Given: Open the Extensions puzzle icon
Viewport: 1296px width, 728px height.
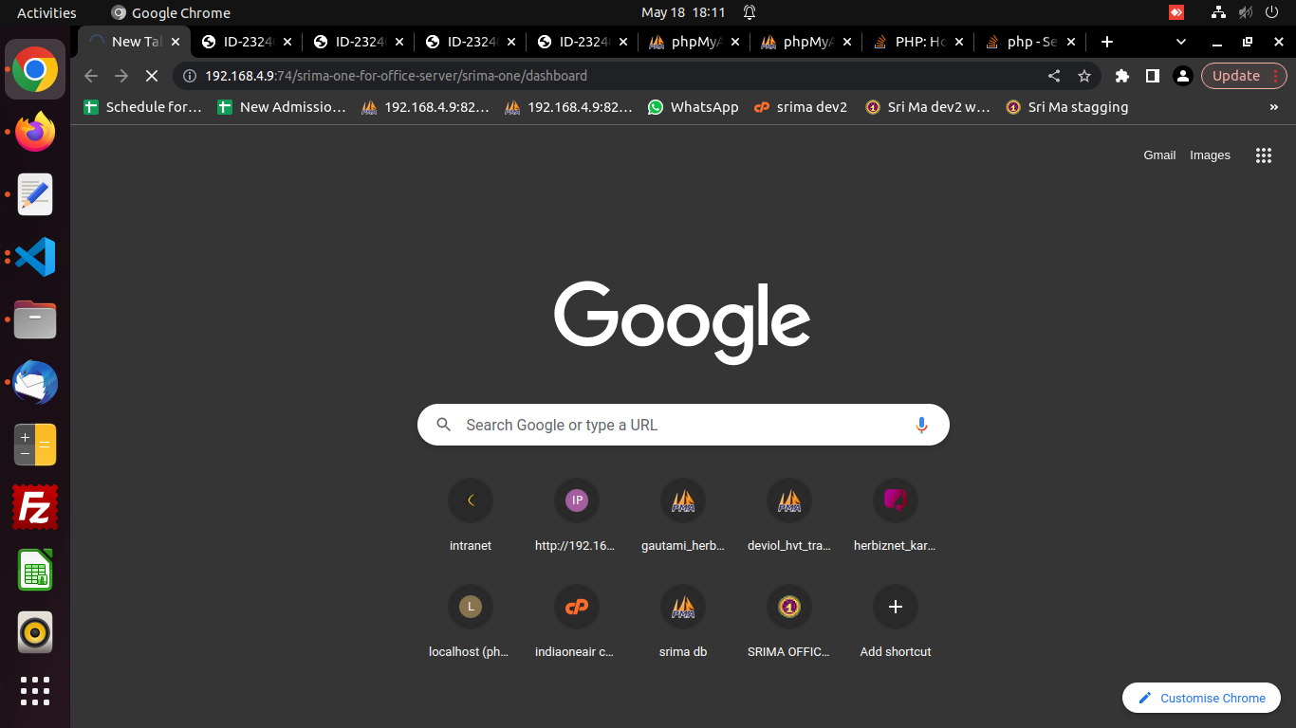Looking at the screenshot, I should [x=1122, y=76].
